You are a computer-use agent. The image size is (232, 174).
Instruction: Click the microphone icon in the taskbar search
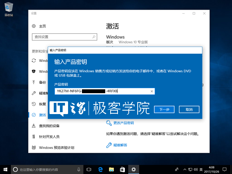click(79, 170)
